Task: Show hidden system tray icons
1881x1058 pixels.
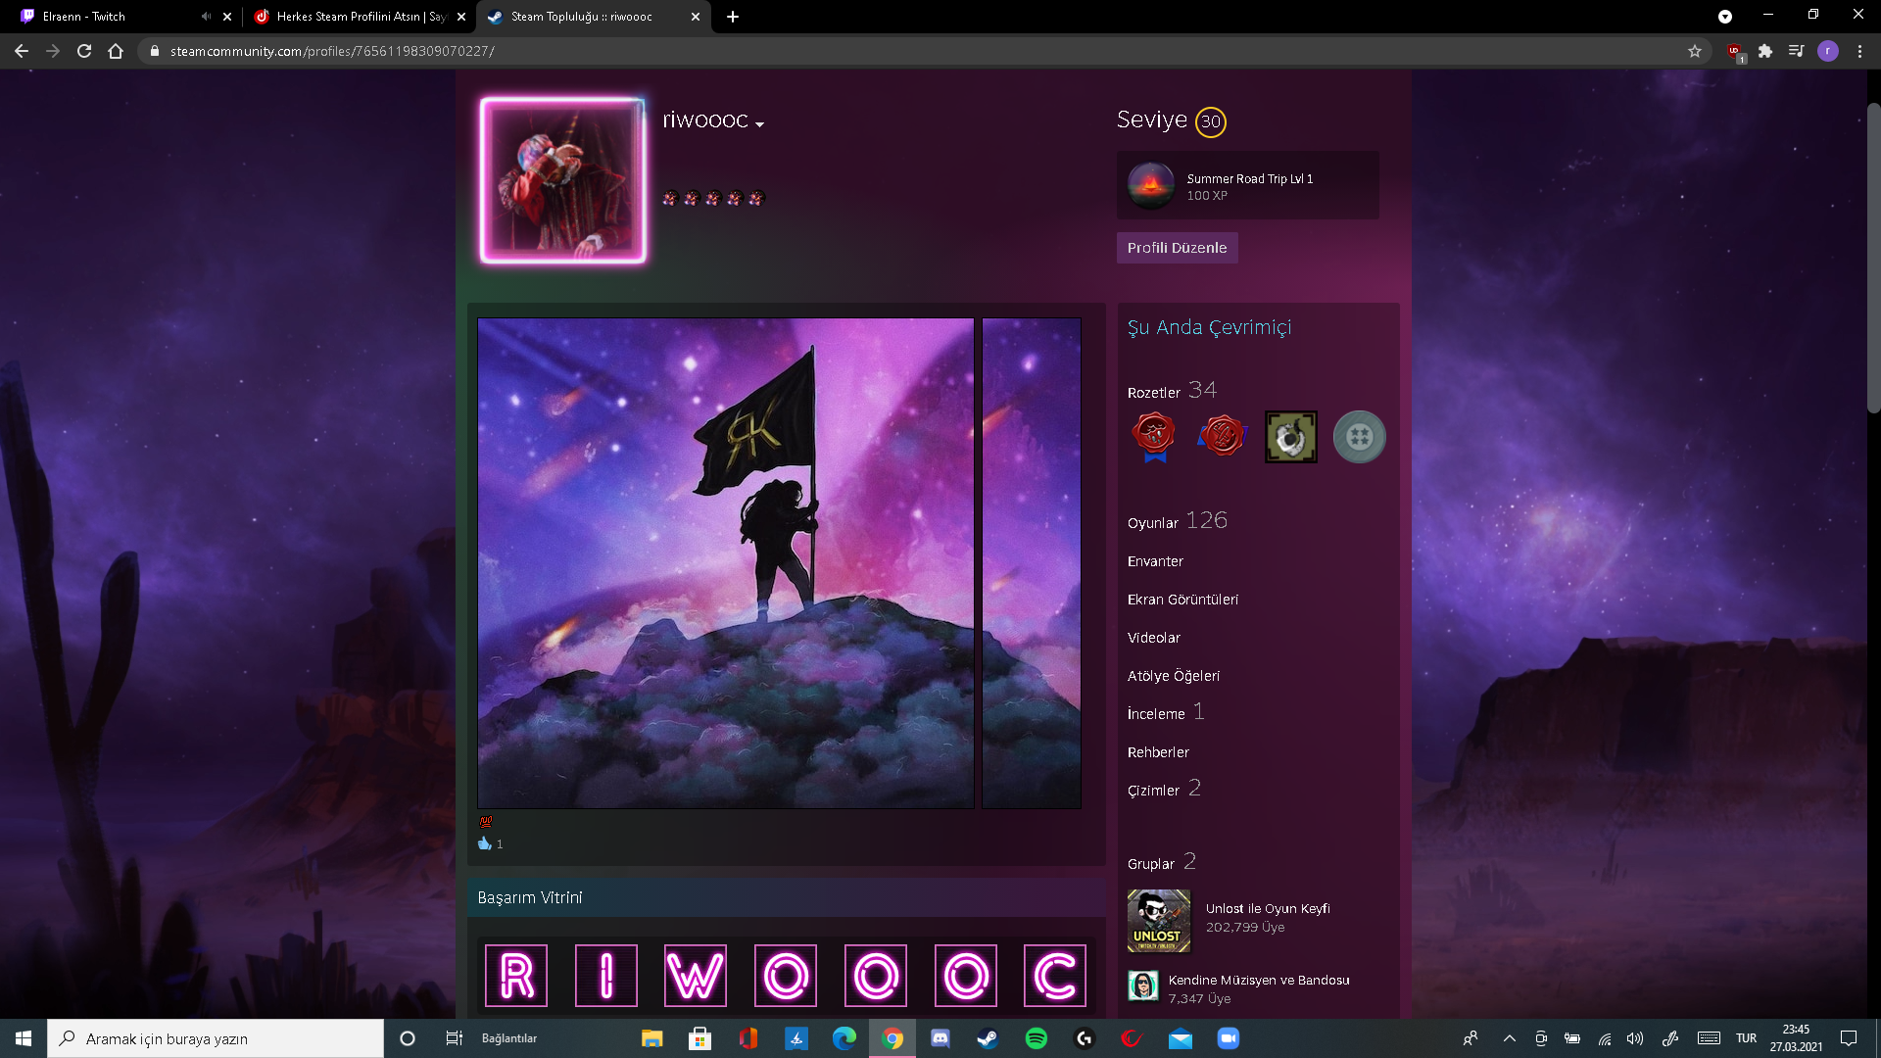Action: point(1510,1038)
